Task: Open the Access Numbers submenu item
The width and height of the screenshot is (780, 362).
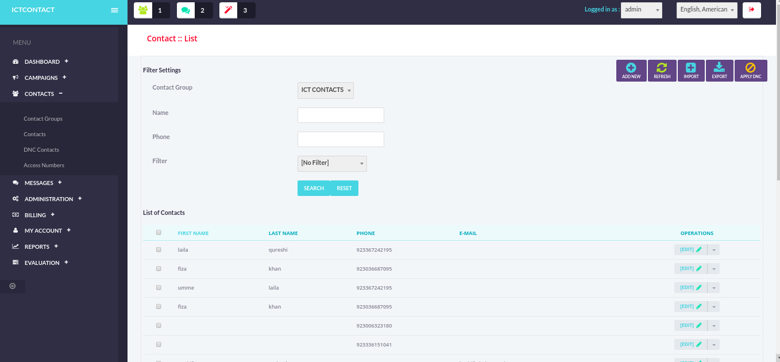Action: [44, 165]
